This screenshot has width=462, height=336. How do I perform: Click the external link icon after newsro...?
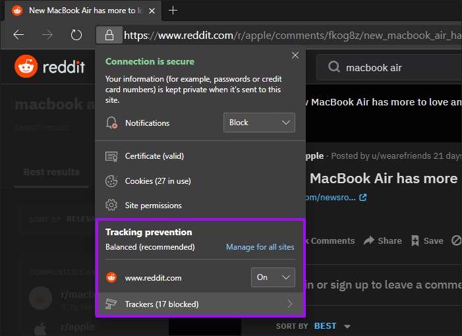[362, 197]
